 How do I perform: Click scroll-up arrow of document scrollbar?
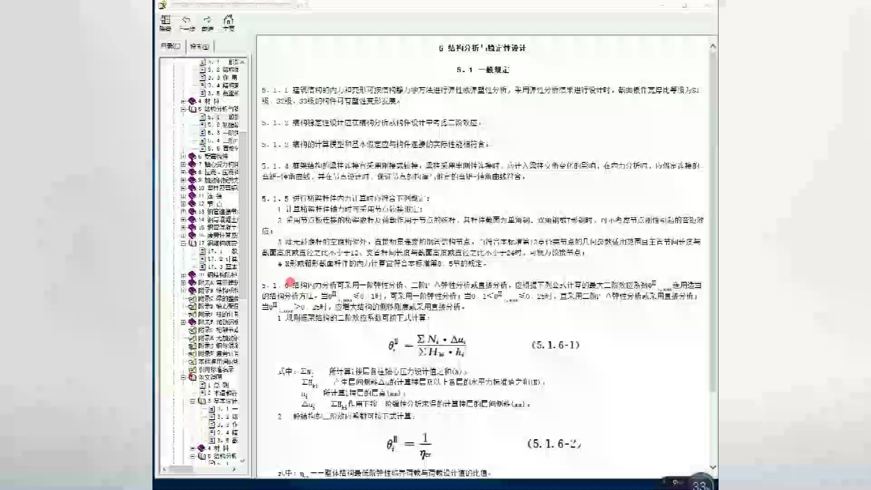tap(713, 46)
